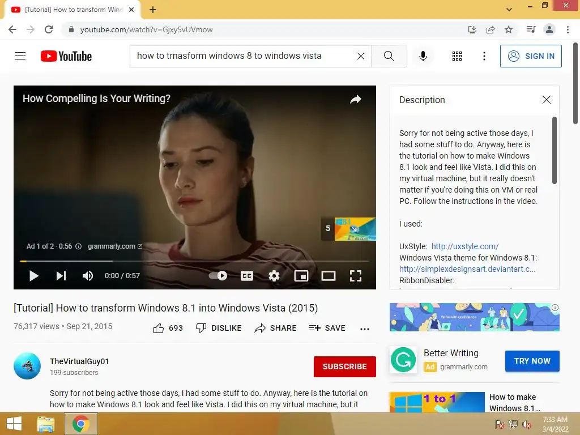Screen dimensions: 580x435
Task: Share this page from address bar
Action: (x=491, y=29)
